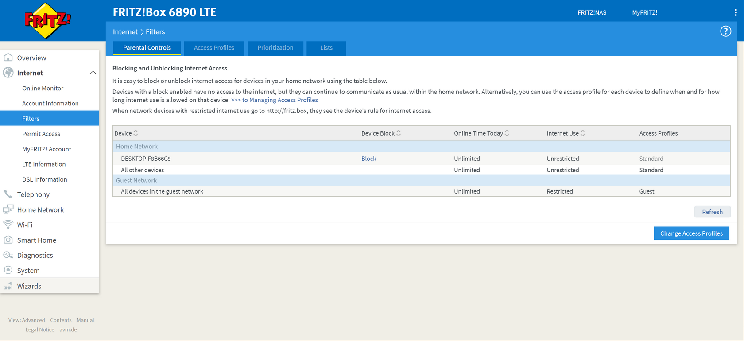Open Permit Access in sidebar

click(41, 134)
